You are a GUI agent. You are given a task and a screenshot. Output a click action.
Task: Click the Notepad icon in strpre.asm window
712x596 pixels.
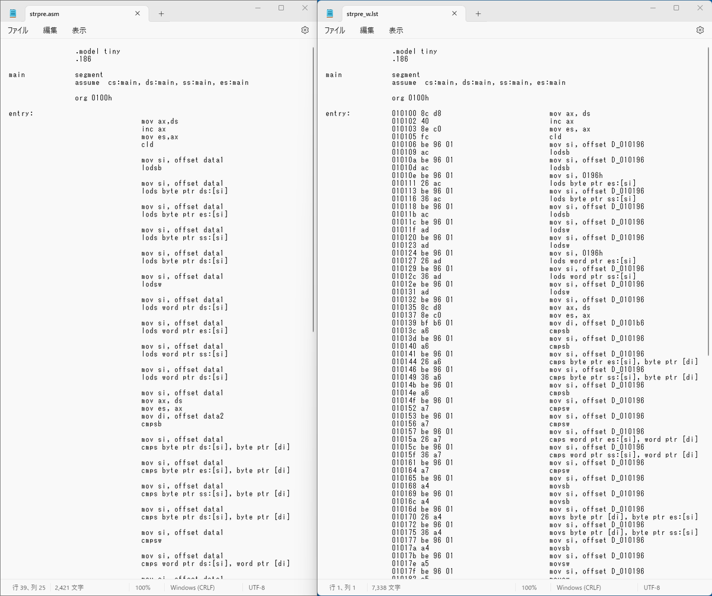(x=13, y=13)
